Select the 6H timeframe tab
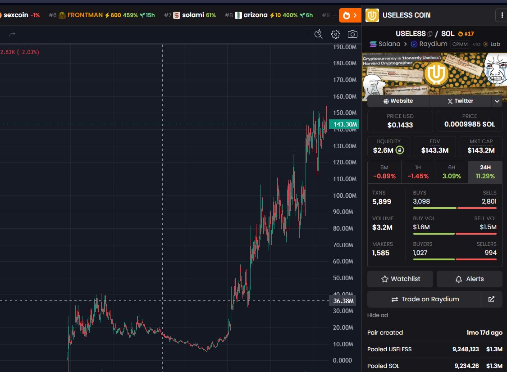 [452, 172]
